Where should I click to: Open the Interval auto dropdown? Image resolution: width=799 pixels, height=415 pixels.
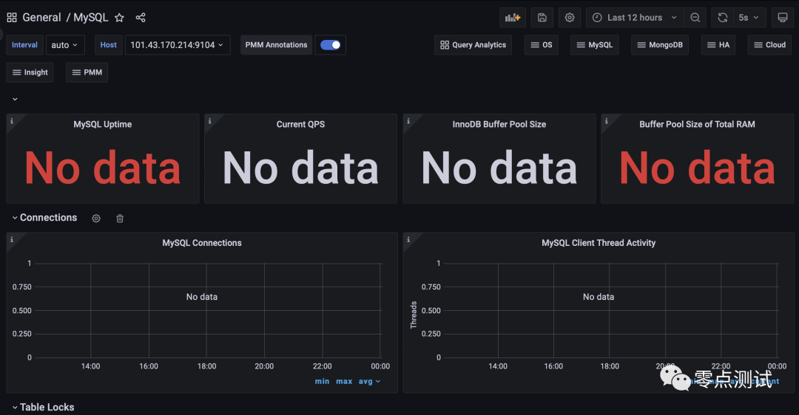pyautogui.click(x=65, y=45)
